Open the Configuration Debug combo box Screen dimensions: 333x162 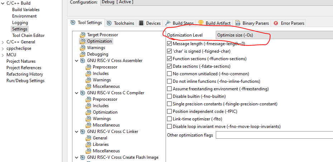(x=215, y=2)
